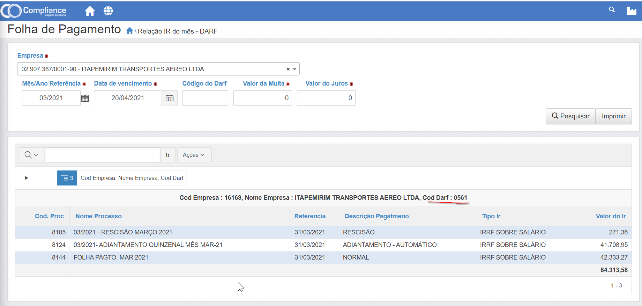Viewport: 642px width, 306px height.
Task: Click ADIANTAMENTO - AUTOMÁTICO cell
Action: pos(390,245)
